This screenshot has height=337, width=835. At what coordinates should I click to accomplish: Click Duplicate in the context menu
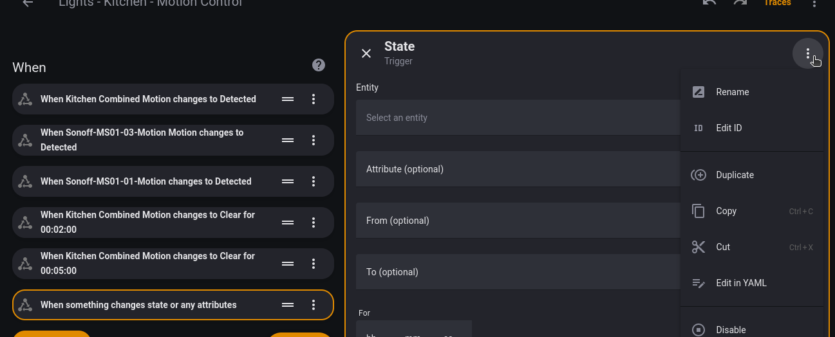(x=735, y=175)
